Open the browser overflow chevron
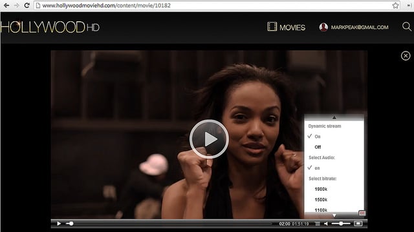The height and width of the screenshot is (232, 414). 409,5
